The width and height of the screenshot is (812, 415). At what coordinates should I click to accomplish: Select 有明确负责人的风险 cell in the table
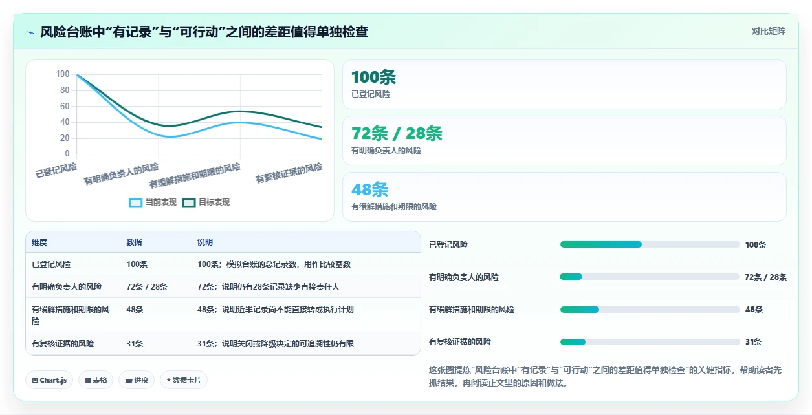pyautogui.click(x=67, y=286)
